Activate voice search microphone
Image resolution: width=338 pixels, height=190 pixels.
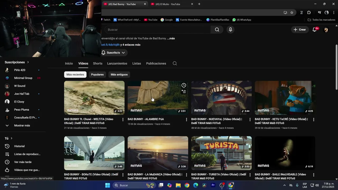tap(231, 30)
